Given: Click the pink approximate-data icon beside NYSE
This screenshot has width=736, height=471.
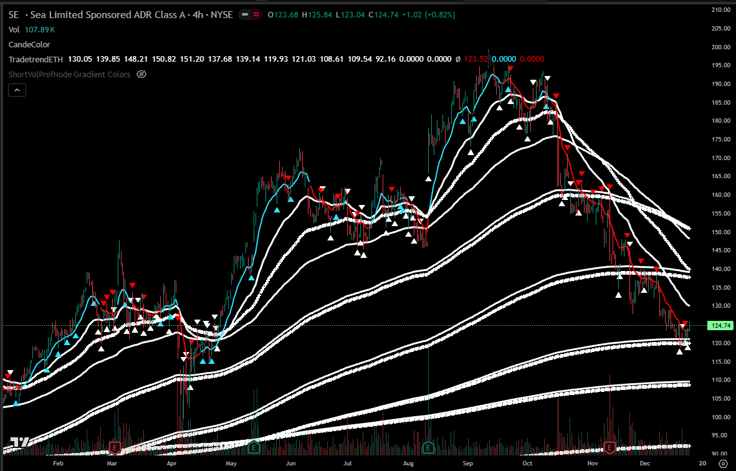Looking at the screenshot, I should click(256, 14).
